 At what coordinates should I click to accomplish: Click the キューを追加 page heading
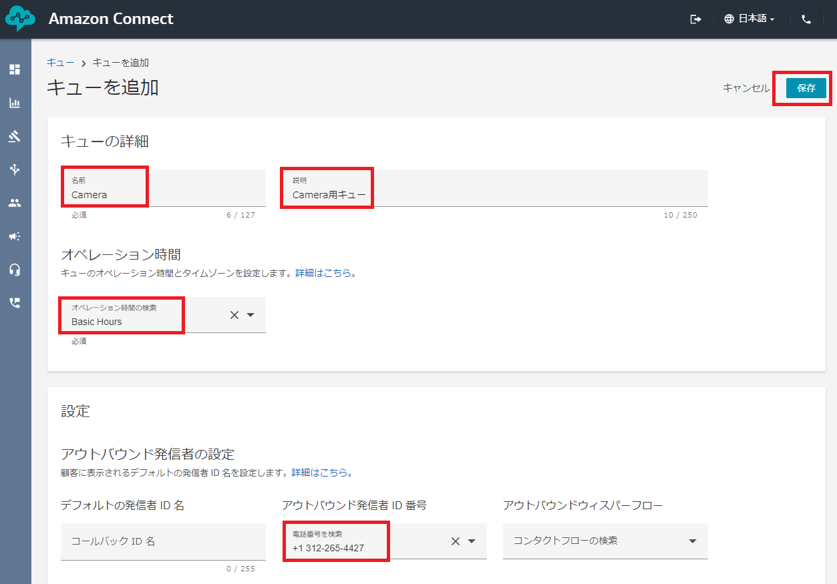[x=103, y=87]
